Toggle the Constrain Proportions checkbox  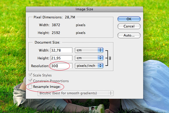[30, 81]
